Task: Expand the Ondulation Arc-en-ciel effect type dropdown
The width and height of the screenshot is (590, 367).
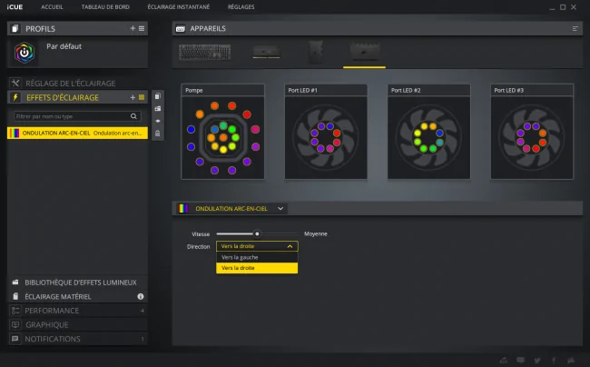Action: click(280, 209)
